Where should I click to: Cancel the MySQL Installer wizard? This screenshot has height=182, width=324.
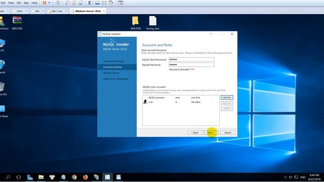[x=227, y=132]
